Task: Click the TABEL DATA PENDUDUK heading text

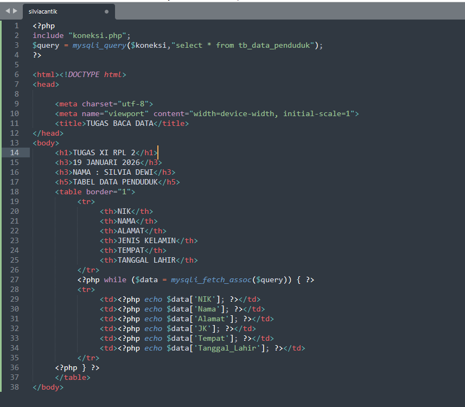Action: (x=115, y=182)
